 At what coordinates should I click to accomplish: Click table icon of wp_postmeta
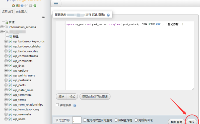click(x=10, y=80)
